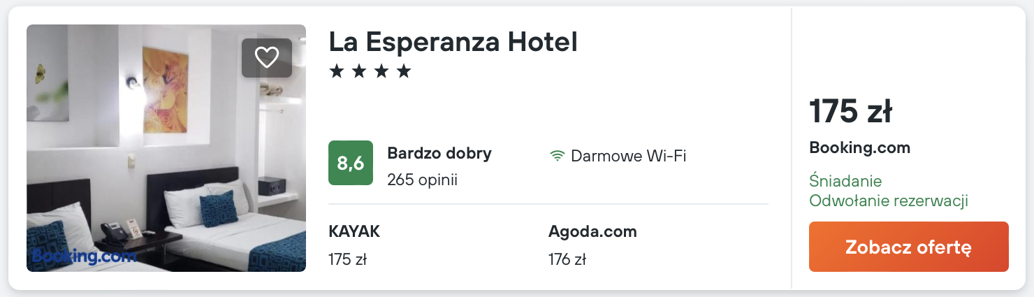Click the Zobacz ofertę button
The image size is (1034, 297).
point(908,247)
